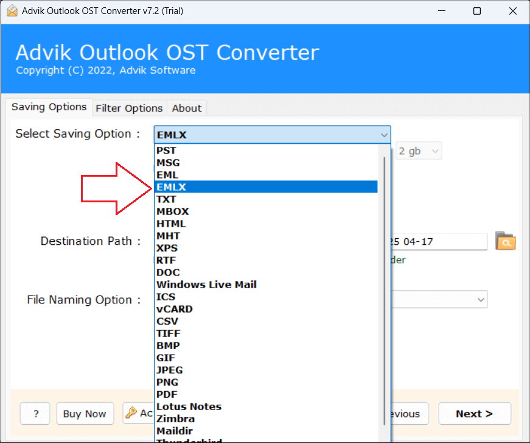Select MHT in the format list
530x443 pixels.
tap(266, 236)
